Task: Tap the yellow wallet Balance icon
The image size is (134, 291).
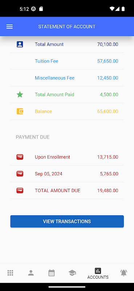Action: coord(20,111)
